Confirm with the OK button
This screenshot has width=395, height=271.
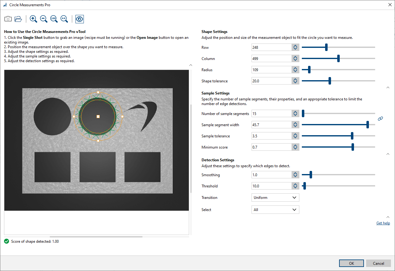352,263
